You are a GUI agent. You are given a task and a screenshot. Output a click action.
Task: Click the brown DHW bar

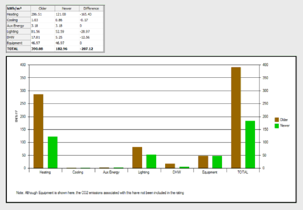170,166
